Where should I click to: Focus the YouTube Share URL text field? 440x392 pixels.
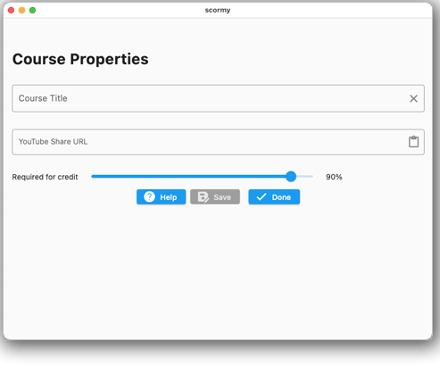click(x=218, y=142)
